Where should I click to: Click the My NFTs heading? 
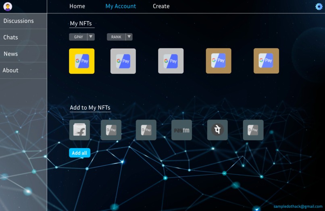click(81, 23)
